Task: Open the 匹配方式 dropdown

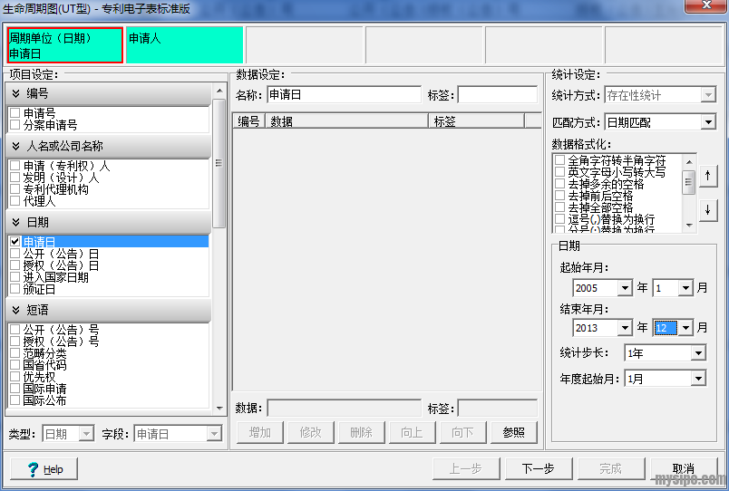Action: tap(708, 122)
